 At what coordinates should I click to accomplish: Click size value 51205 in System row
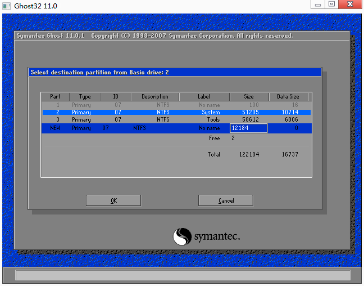pyautogui.click(x=251, y=112)
